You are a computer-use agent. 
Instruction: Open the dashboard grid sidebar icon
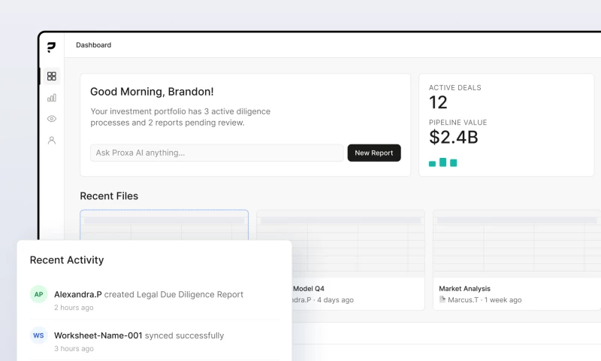[x=52, y=76]
